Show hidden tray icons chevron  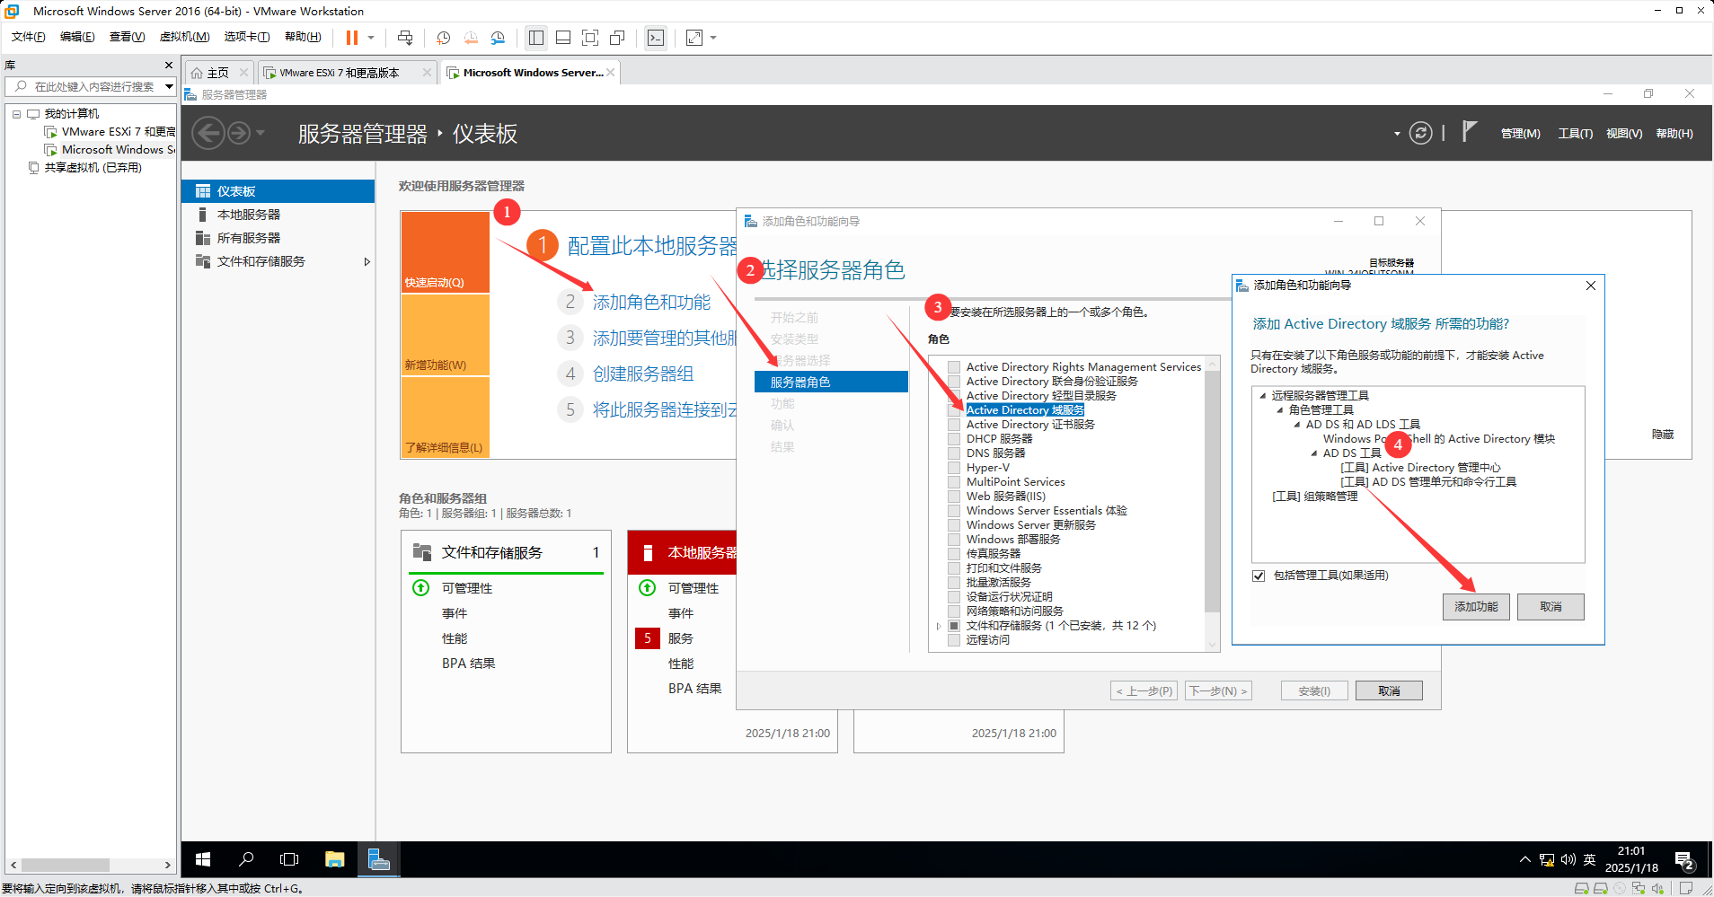[x=1524, y=859]
